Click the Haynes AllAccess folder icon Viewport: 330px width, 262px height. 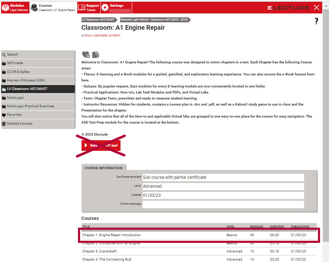[4, 81]
